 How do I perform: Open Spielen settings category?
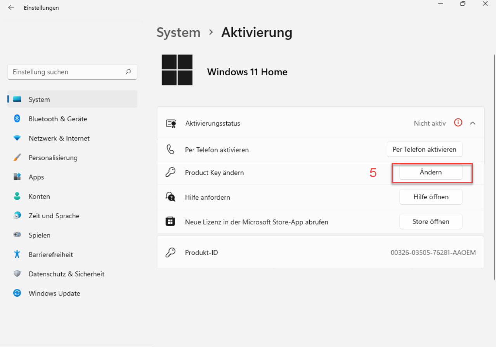(x=73, y=235)
